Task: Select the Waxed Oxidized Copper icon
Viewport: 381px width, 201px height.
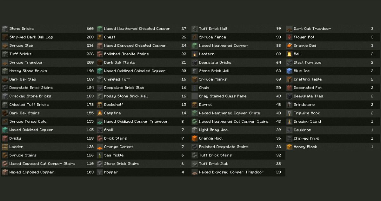Action: point(5,130)
